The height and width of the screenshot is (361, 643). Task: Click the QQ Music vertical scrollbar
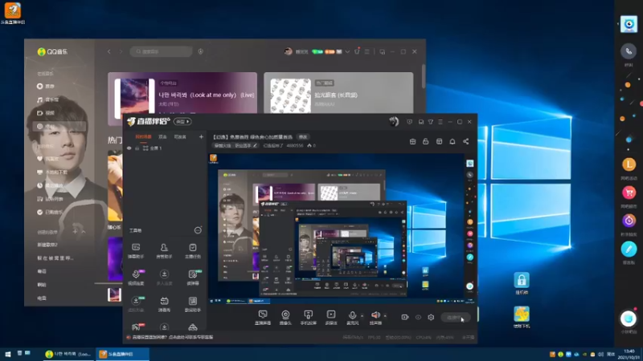pyautogui.click(x=424, y=75)
